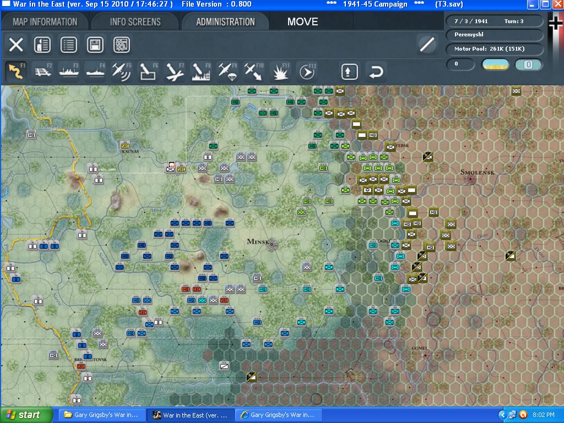Click the sky-and-wheat weather indicator
Image resolution: width=564 pixels, height=423 pixels.
click(x=496, y=64)
